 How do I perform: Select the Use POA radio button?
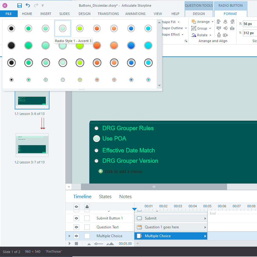[97, 139]
